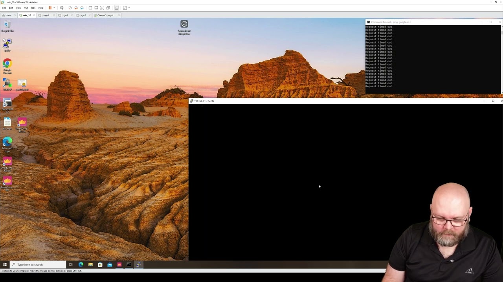This screenshot has width=503, height=282.
Task: Close the Clone of cpmgmt tab
Action: (x=119, y=15)
